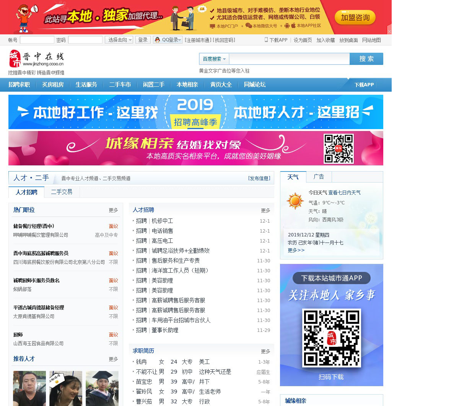Open 买房租房 in the navigation bar
Viewport: 459px width, 406px height.
pyautogui.click(x=53, y=85)
